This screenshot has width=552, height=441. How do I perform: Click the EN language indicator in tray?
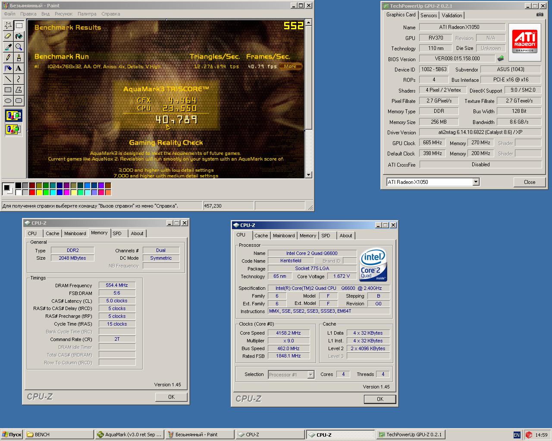(517, 435)
